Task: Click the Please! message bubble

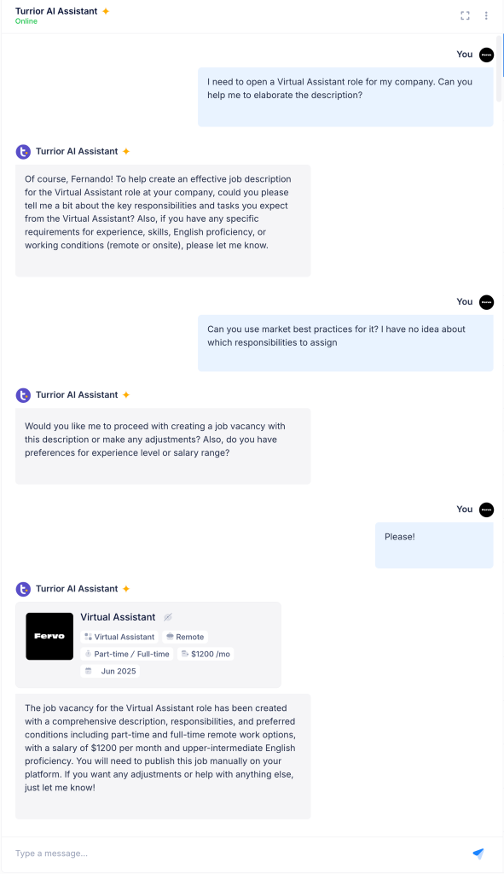Action: coord(434,545)
